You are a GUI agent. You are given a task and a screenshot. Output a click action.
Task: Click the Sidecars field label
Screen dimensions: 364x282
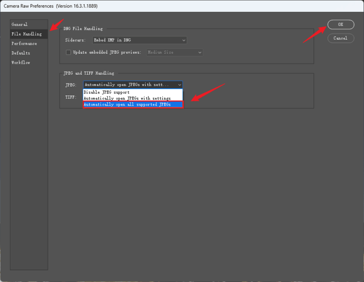[76, 40]
